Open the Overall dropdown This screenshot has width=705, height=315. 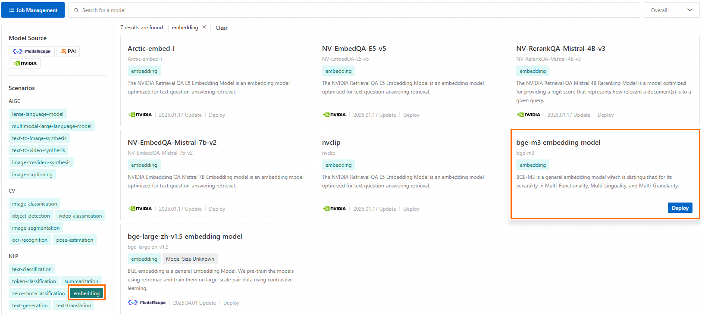coord(671,10)
